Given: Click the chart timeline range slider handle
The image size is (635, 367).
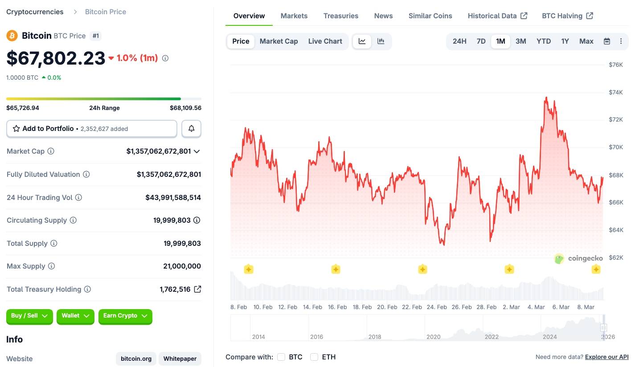Looking at the screenshot, I should (604, 328).
